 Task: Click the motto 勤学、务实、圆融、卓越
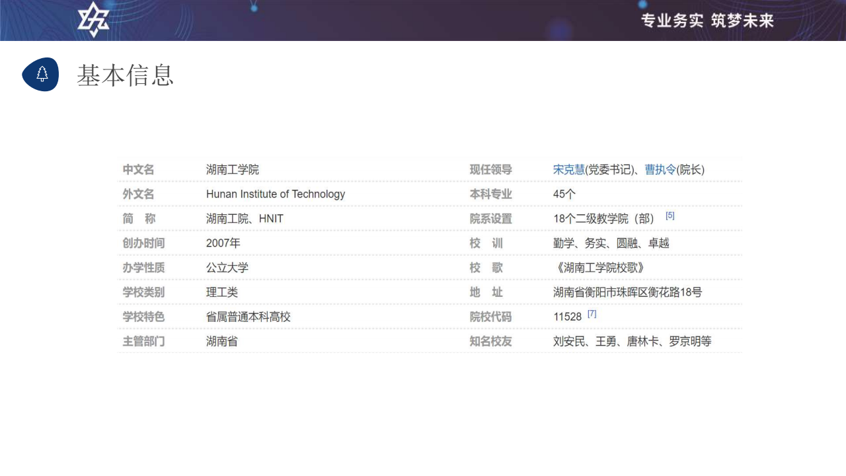(611, 243)
